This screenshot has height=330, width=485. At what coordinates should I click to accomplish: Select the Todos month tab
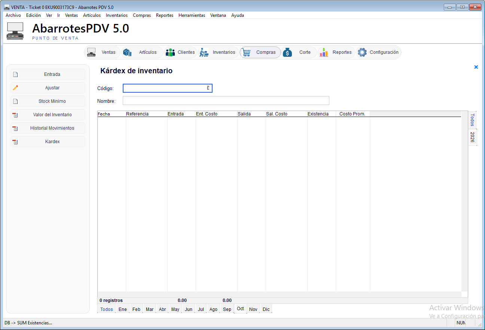coord(107,309)
